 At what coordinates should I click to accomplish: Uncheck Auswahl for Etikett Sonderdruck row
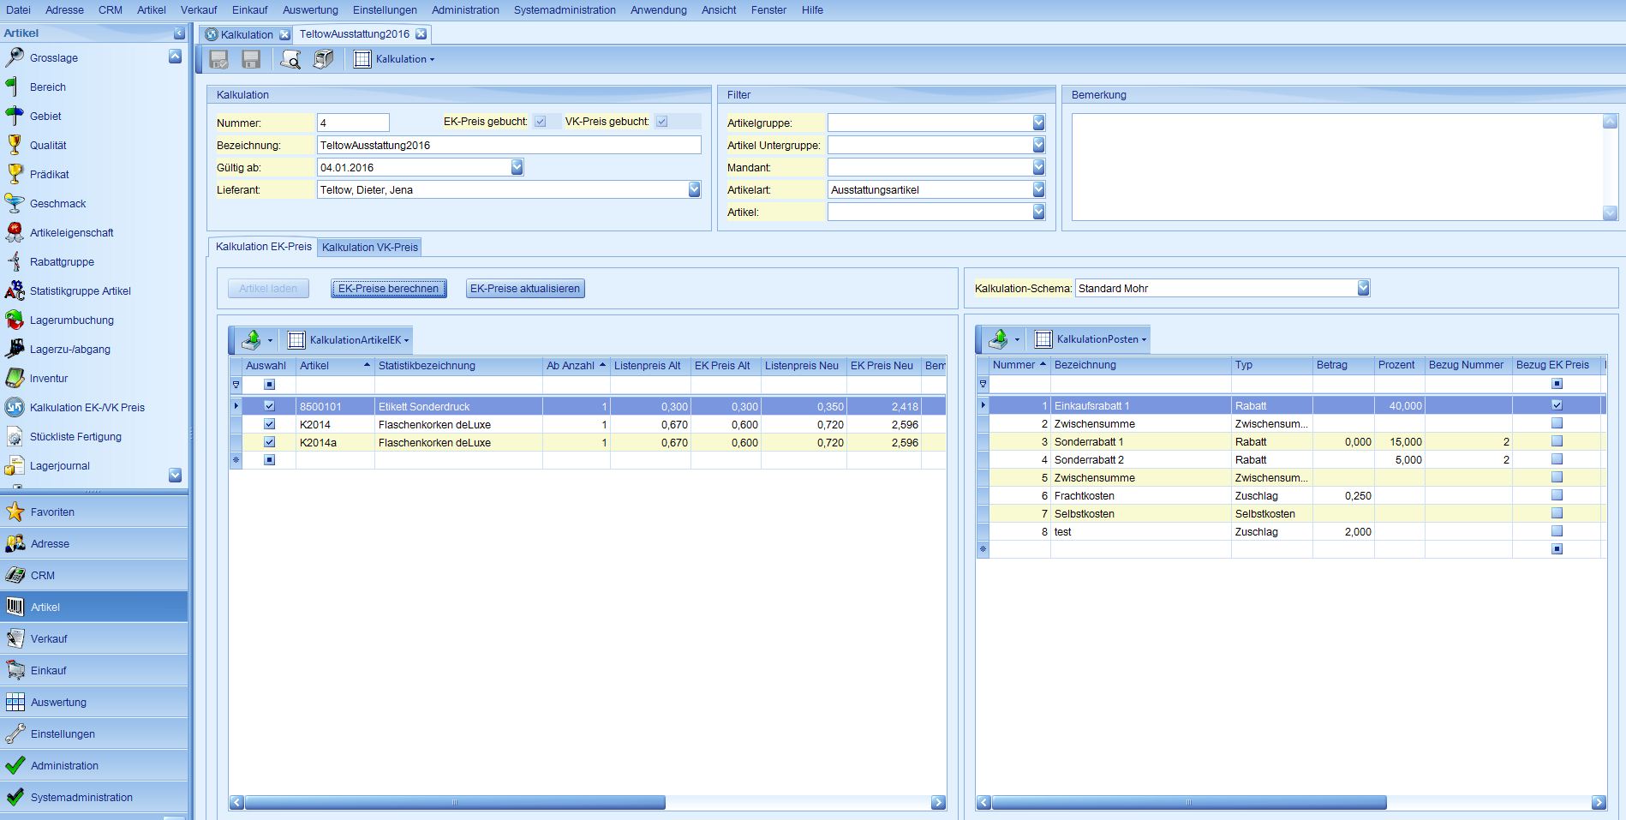270,406
